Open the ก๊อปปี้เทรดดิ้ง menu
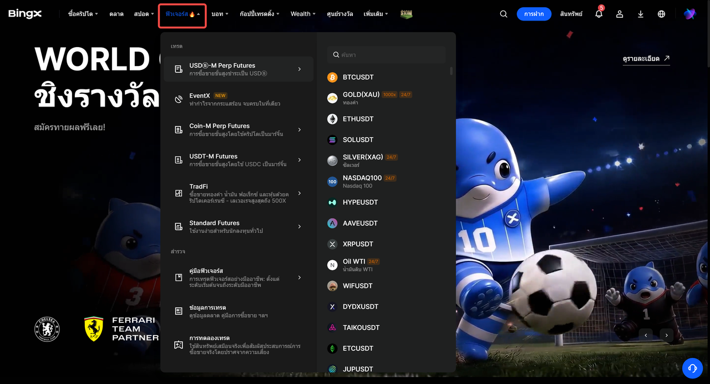The image size is (710, 384). click(x=260, y=14)
